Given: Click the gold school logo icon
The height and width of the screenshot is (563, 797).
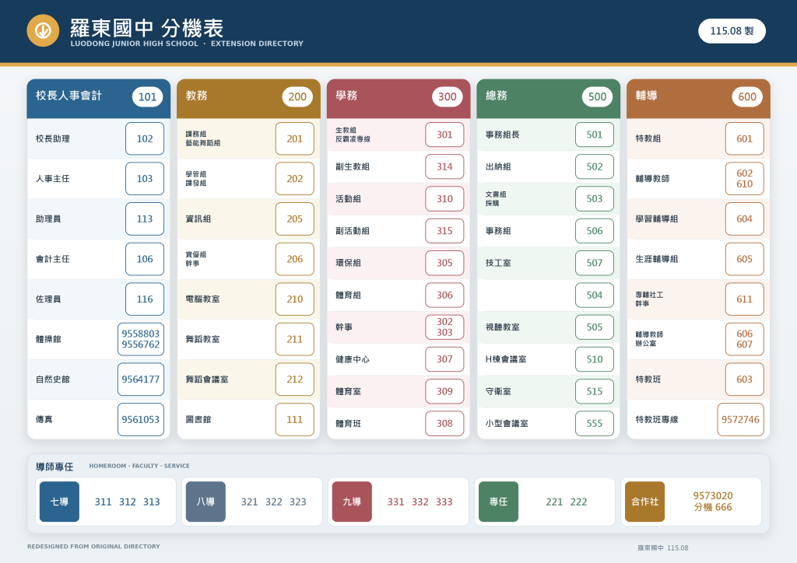Looking at the screenshot, I should coord(43,30).
